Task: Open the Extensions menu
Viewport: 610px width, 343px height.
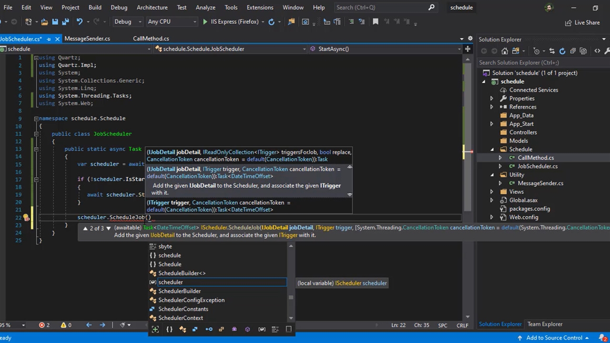Action: [x=260, y=8]
